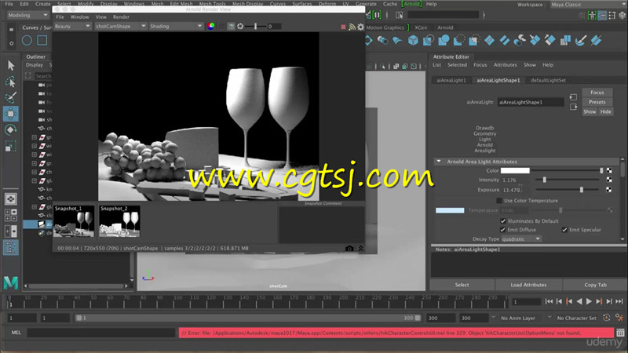Click the Outliner Search field

click(42, 76)
